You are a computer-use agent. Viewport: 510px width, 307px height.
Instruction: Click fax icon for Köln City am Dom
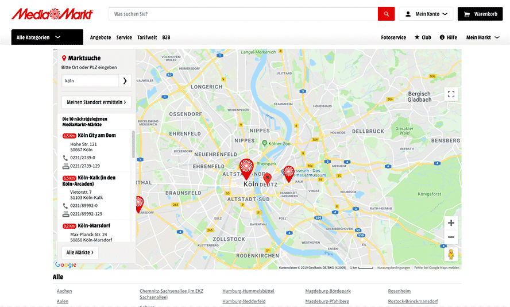[65, 166]
